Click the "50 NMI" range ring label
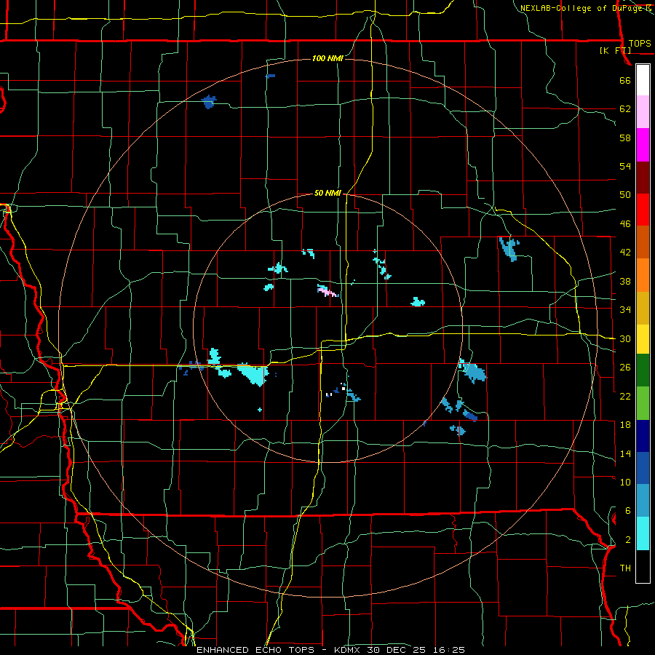Image resolution: width=655 pixels, height=655 pixels. 328,193
